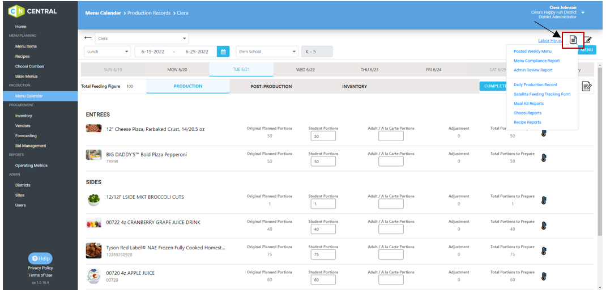Choose Choosi Reports
The width and height of the screenshot is (606, 293).
pyautogui.click(x=527, y=113)
